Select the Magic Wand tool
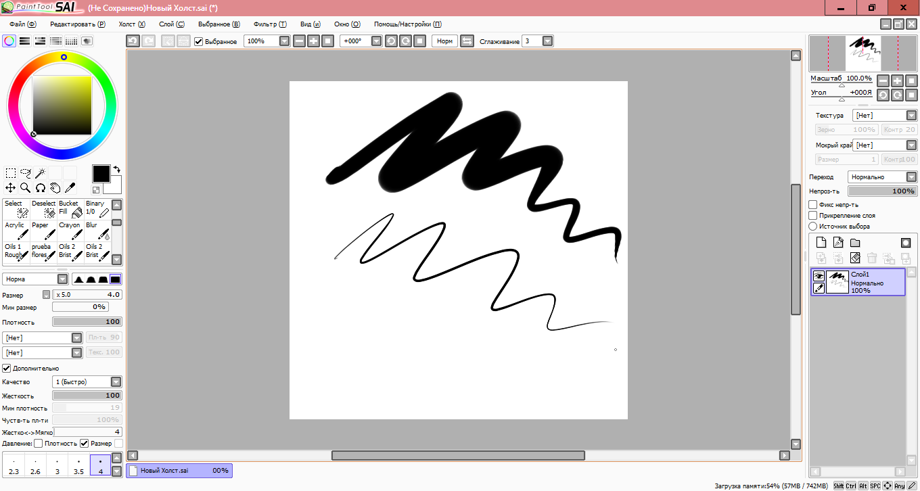 click(41, 173)
